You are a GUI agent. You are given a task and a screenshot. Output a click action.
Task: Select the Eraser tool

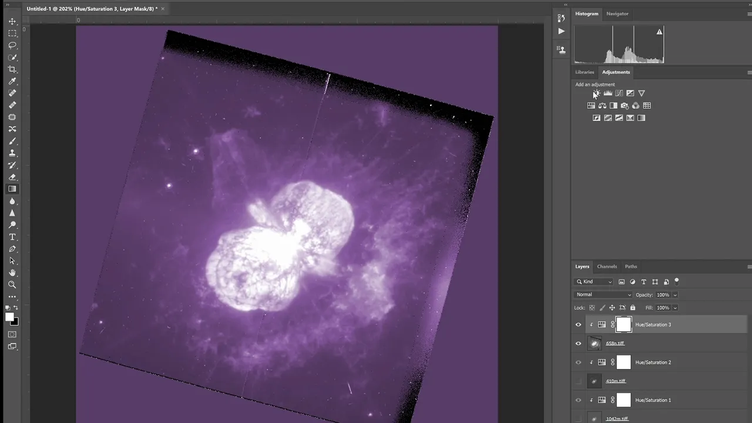12,177
